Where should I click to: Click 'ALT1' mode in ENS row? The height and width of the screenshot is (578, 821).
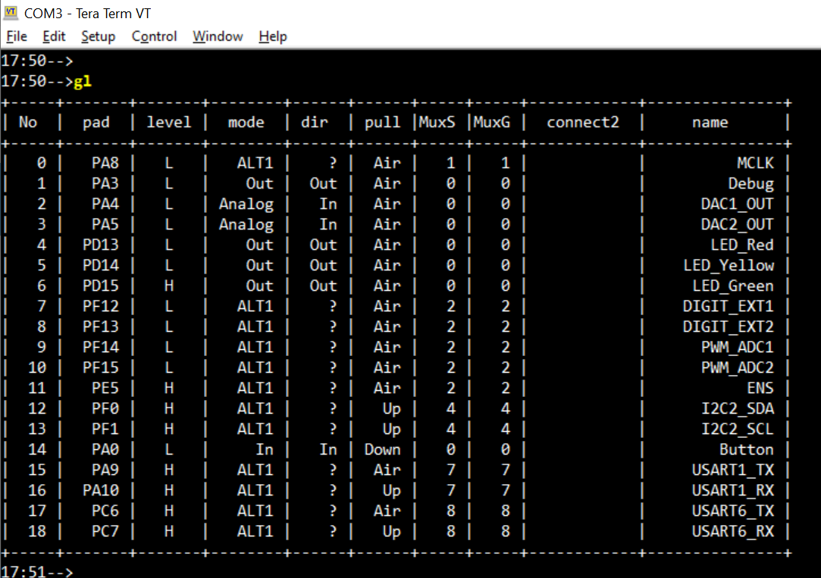[x=255, y=388]
